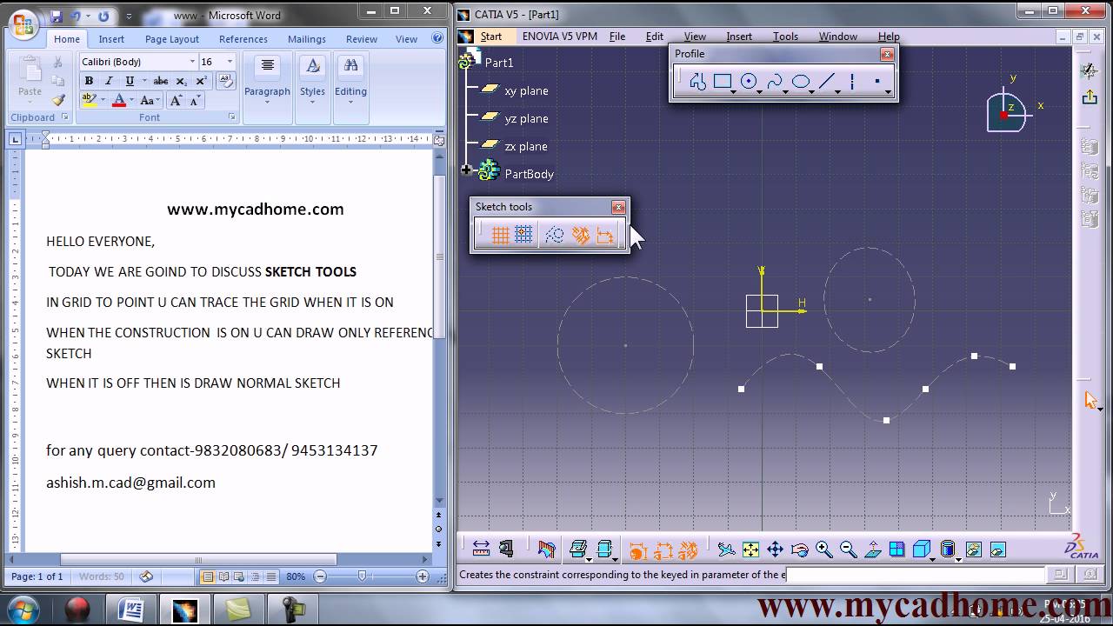Toggle the Grid display in Sketch tools
Viewport: 1113px width, 626px height.
500,235
